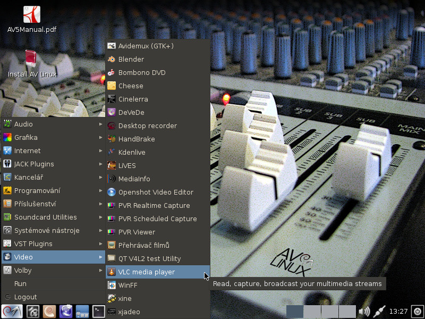Click the network plug tray icon
Screen dimensions: 425x319
pyautogui.click(x=379, y=311)
